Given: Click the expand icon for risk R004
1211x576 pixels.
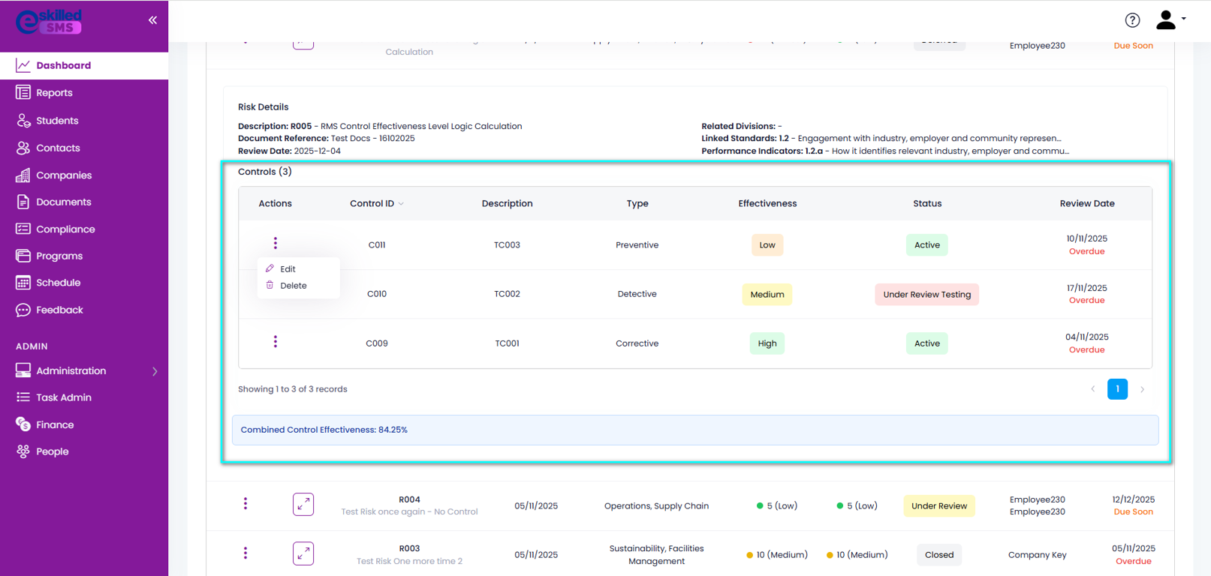Looking at the screenshot, I should 303,505.
